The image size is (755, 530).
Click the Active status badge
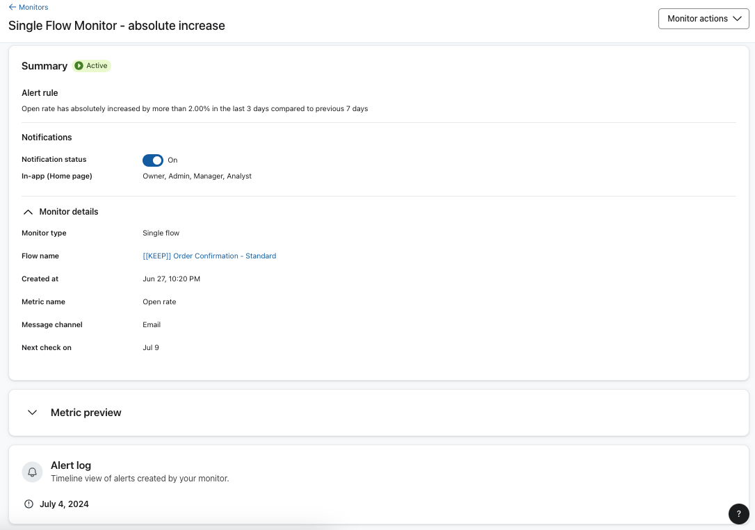[91, 65]
